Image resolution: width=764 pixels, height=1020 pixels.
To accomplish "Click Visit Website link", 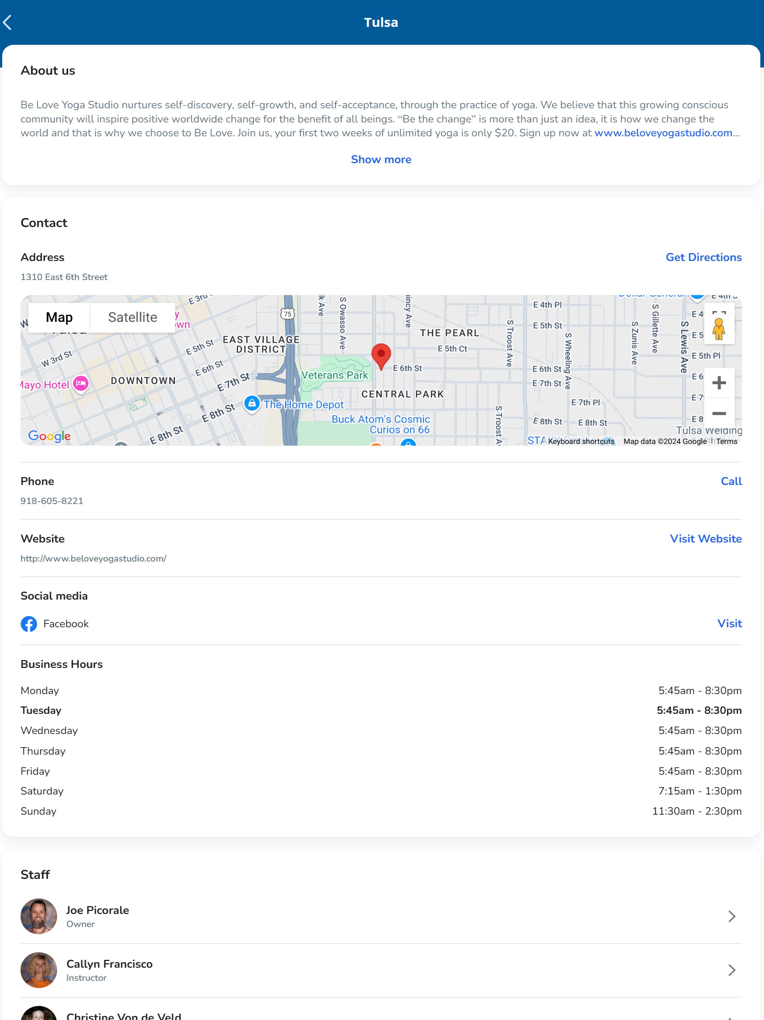I will click(705, 539).
